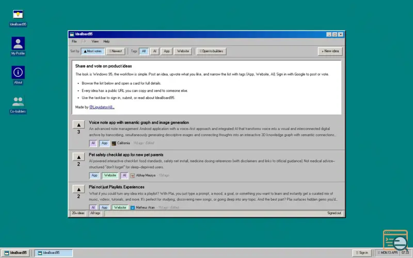
Task: Click the Website tag on Plai idea
Action: click(120, 207)
